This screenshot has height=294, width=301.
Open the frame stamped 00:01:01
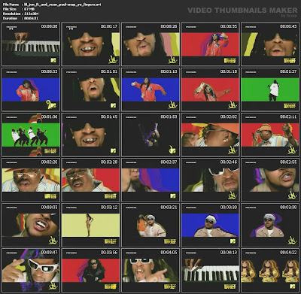(90, 89)
